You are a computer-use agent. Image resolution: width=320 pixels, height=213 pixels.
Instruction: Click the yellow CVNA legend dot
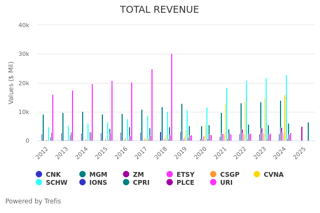[x=257, y=175]
